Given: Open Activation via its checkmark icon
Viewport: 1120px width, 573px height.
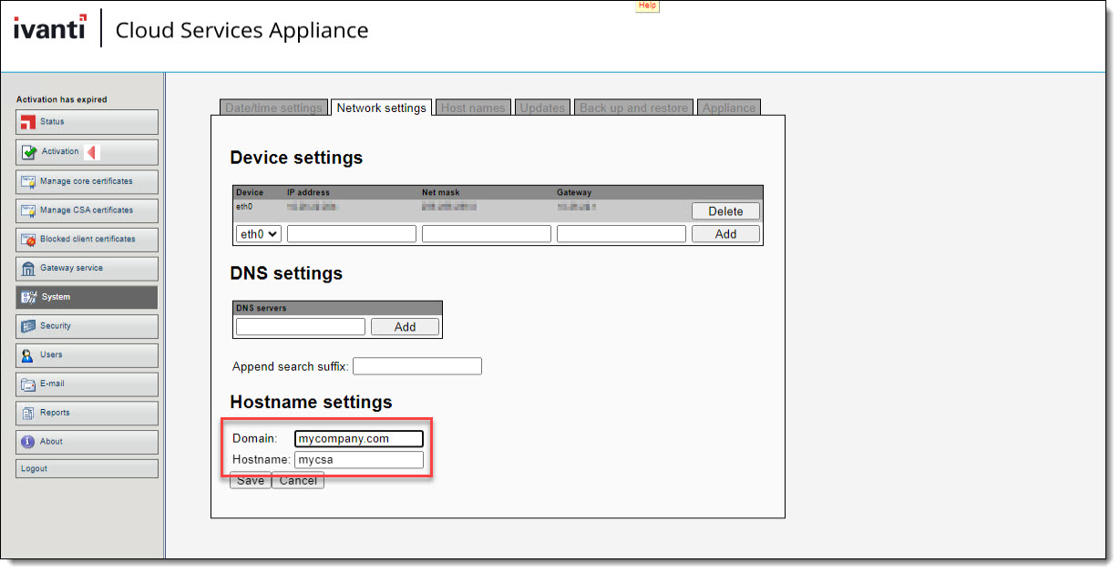Looking at the screenshot, I should pos(28,152).
